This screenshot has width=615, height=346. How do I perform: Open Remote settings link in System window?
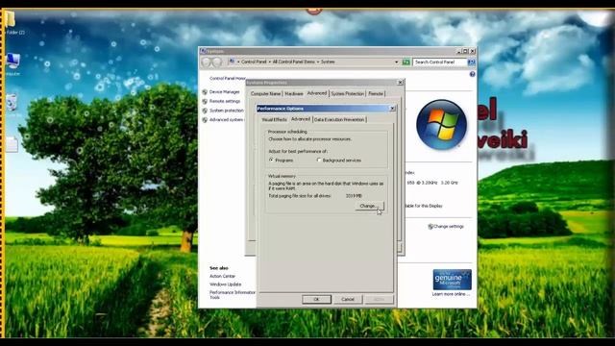[225, 101]
